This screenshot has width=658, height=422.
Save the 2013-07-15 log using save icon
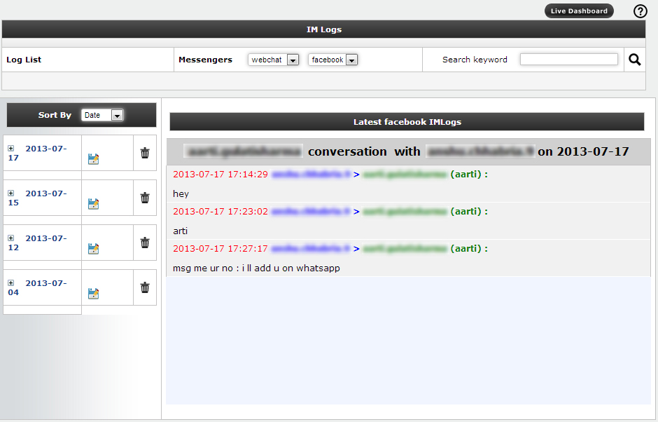click(93, 204)
